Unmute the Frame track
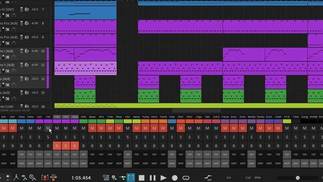Screen dimensions: 323x182 [225, 128]
